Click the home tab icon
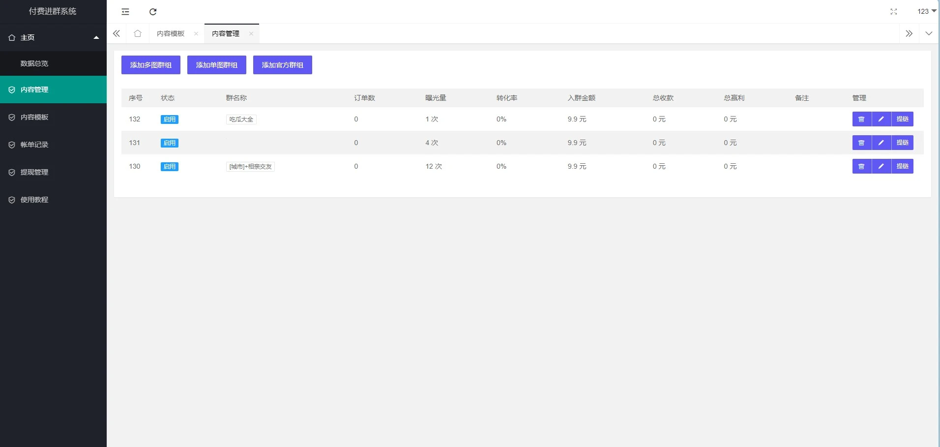 pyautogui.click(x=138, y=33)
